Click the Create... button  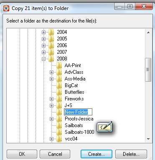pos(97,154)
